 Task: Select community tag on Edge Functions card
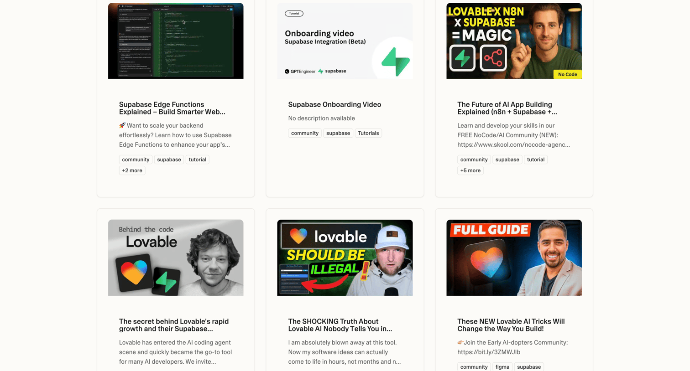pyautogui.click(x=136, y=160)
